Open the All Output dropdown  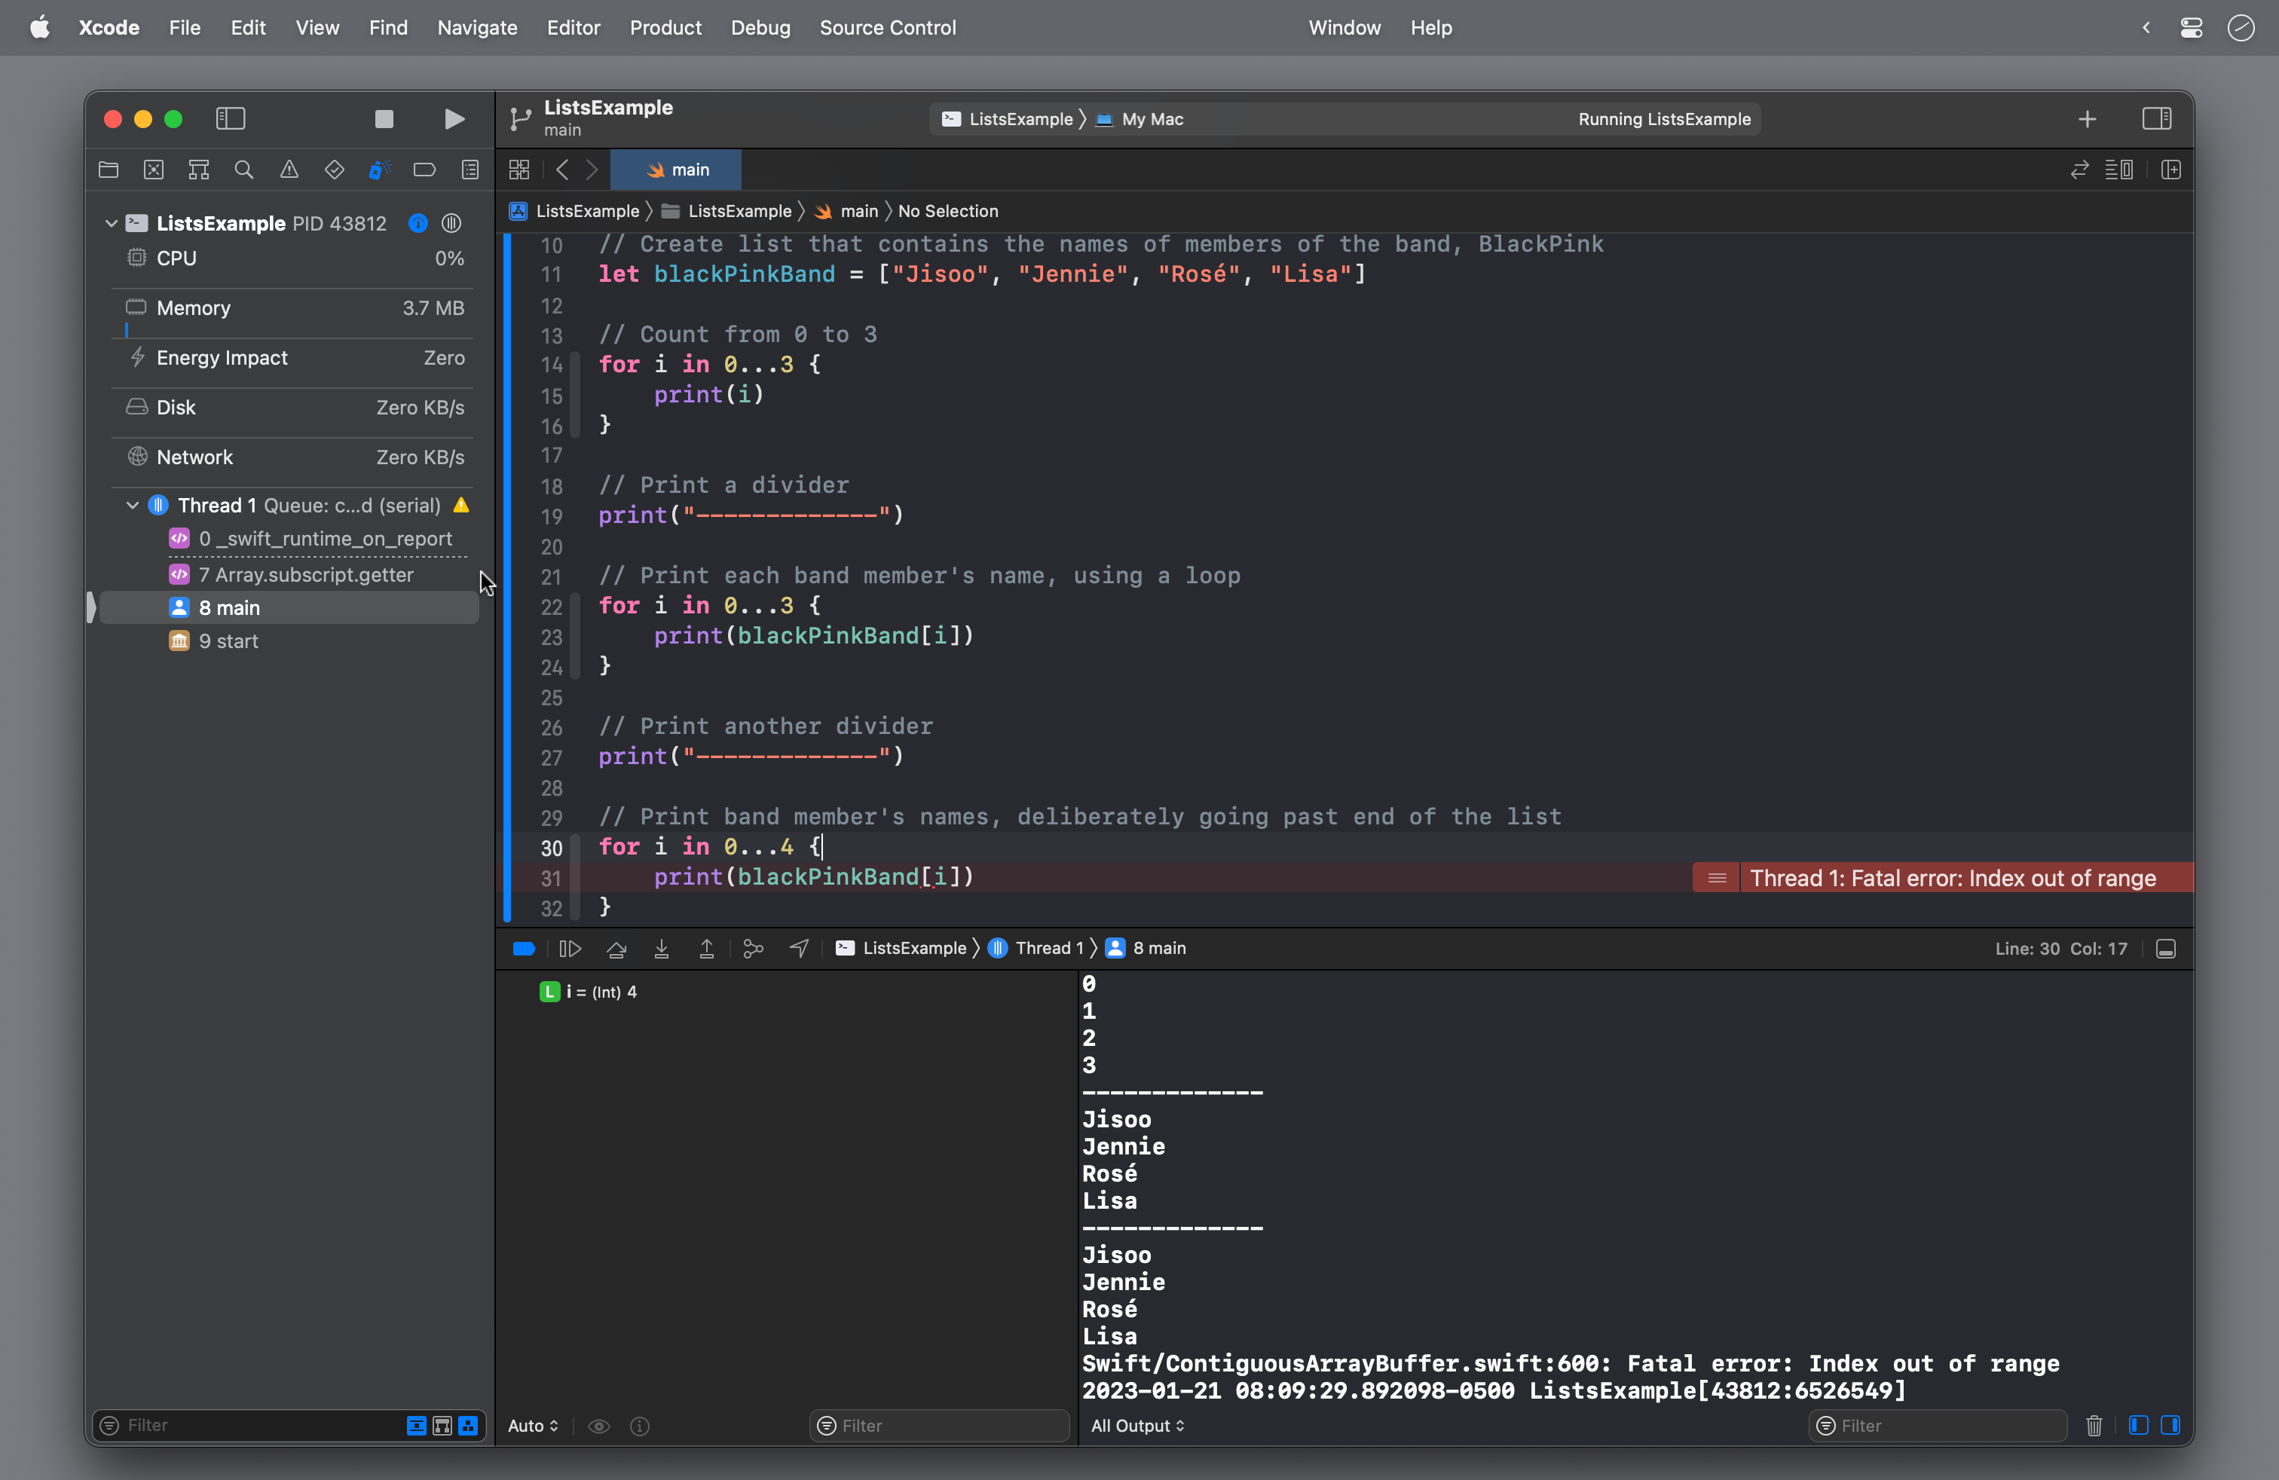[x=1137, y=1426]
